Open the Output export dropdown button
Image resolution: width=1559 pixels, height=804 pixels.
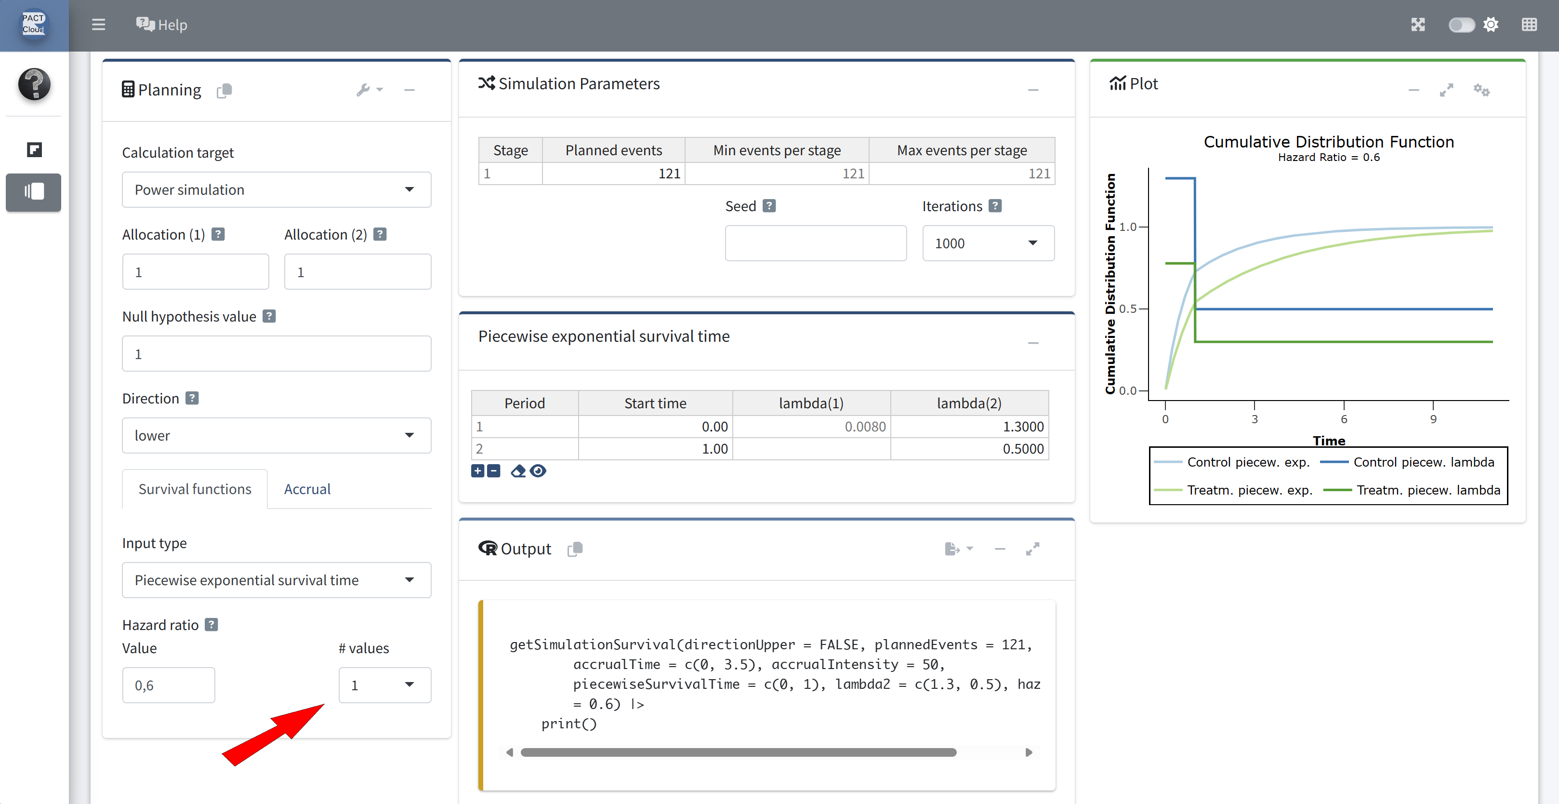pos(959,549)
